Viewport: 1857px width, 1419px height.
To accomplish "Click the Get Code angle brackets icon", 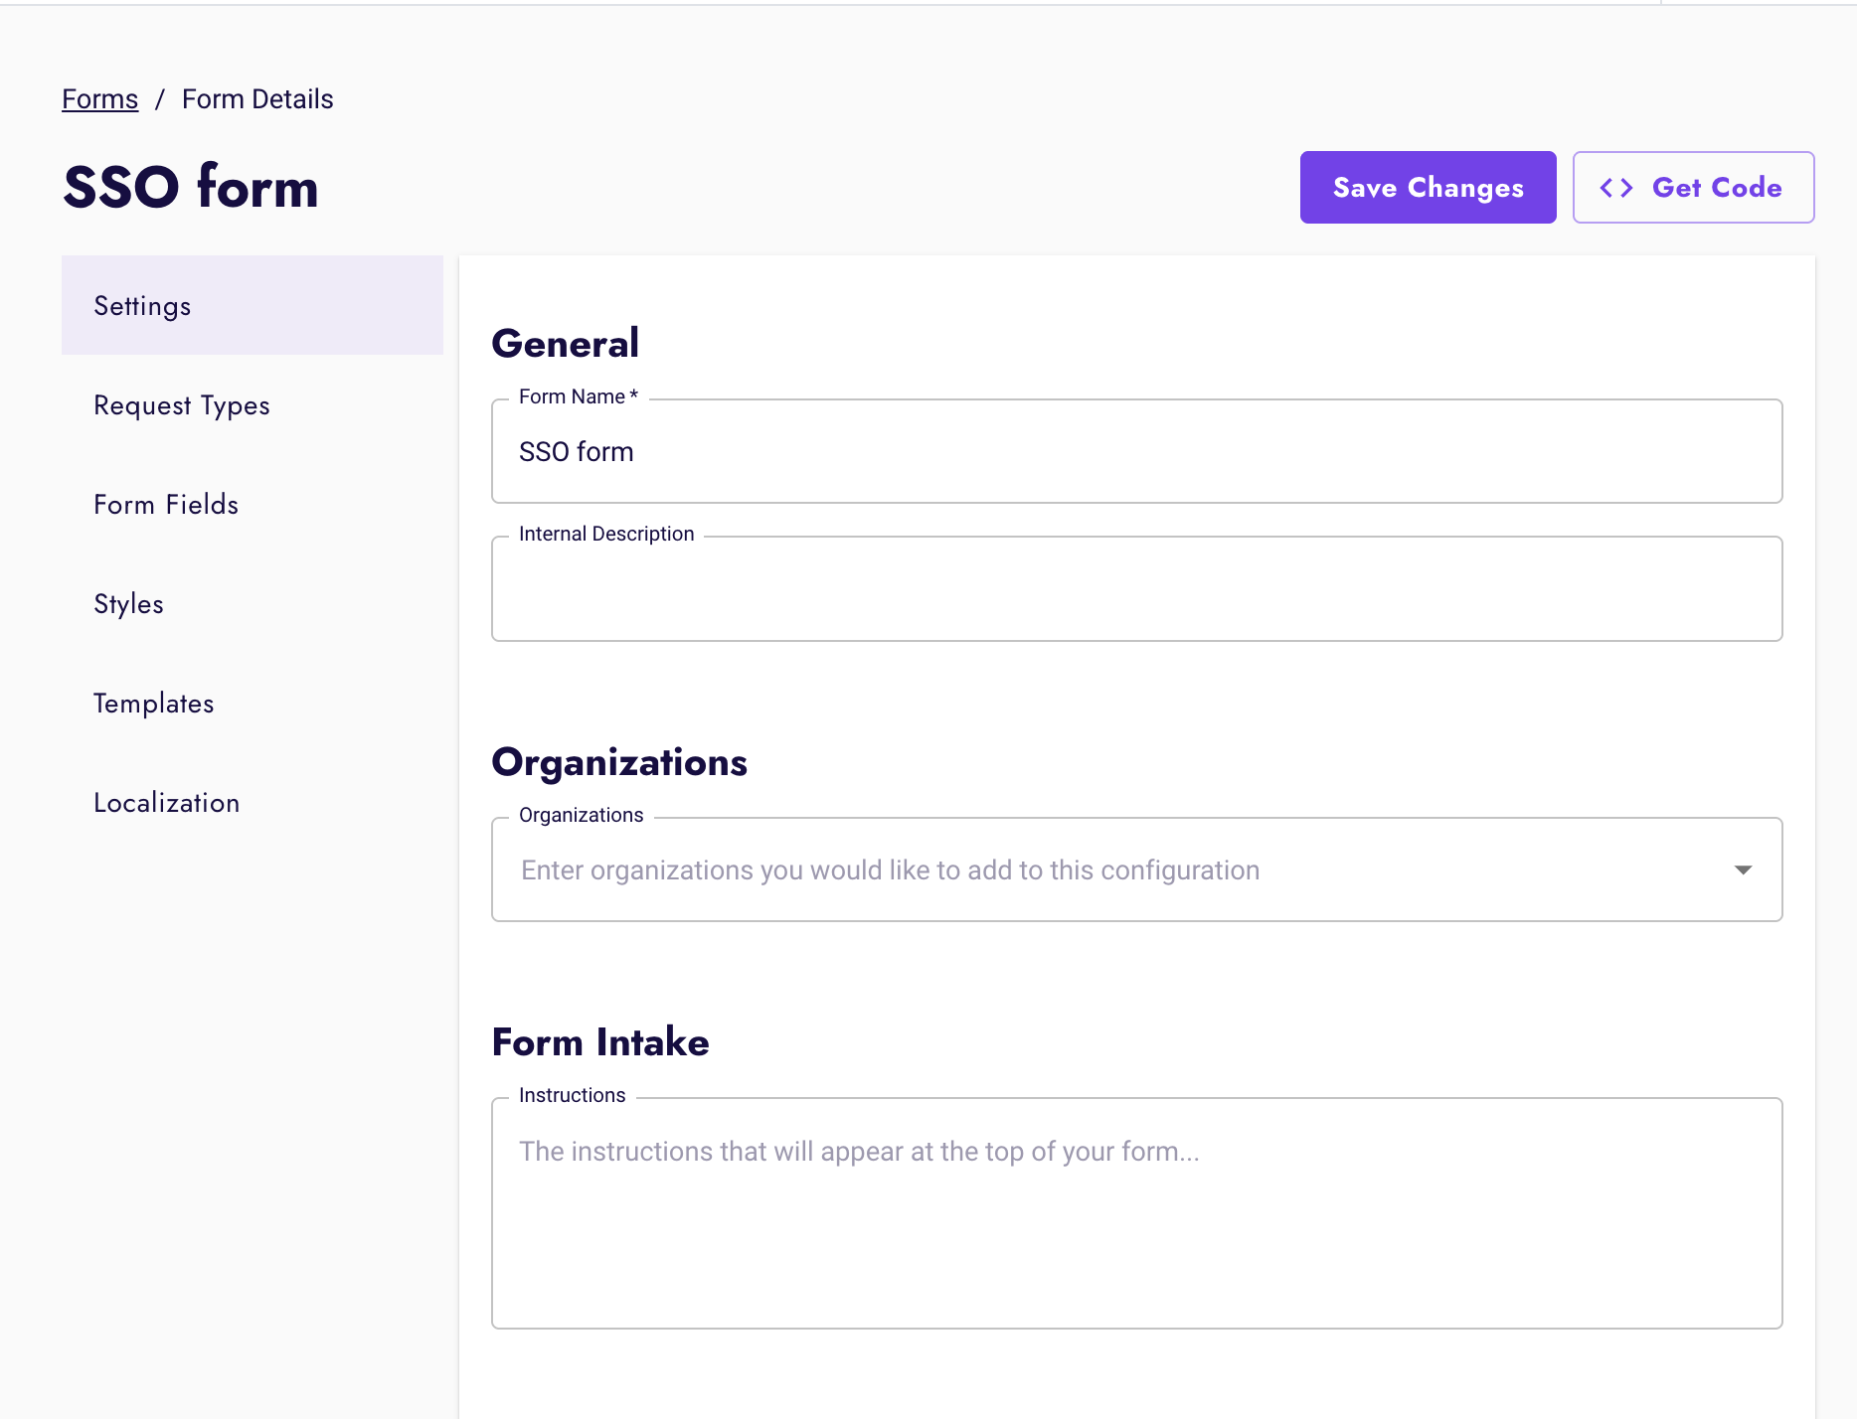I will pyautogui.click(x=1615, y=187).
